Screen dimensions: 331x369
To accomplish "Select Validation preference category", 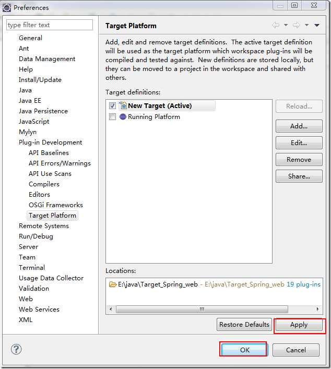I will coord(34,288).
